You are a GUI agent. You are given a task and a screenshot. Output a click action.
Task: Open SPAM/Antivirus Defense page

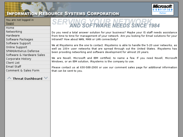point(27,51)
